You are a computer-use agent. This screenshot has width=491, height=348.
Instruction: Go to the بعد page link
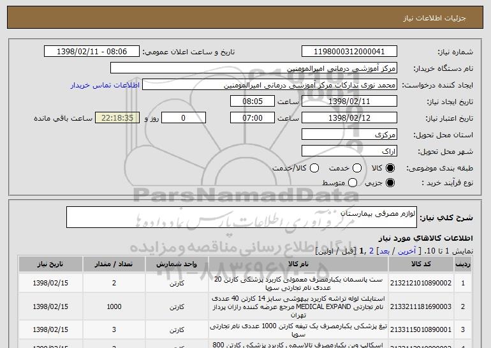pos(385,251)
